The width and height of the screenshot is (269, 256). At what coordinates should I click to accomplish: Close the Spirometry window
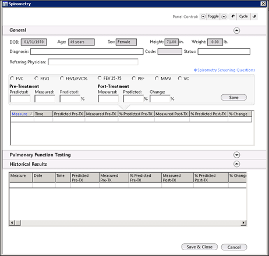(263, 3)
